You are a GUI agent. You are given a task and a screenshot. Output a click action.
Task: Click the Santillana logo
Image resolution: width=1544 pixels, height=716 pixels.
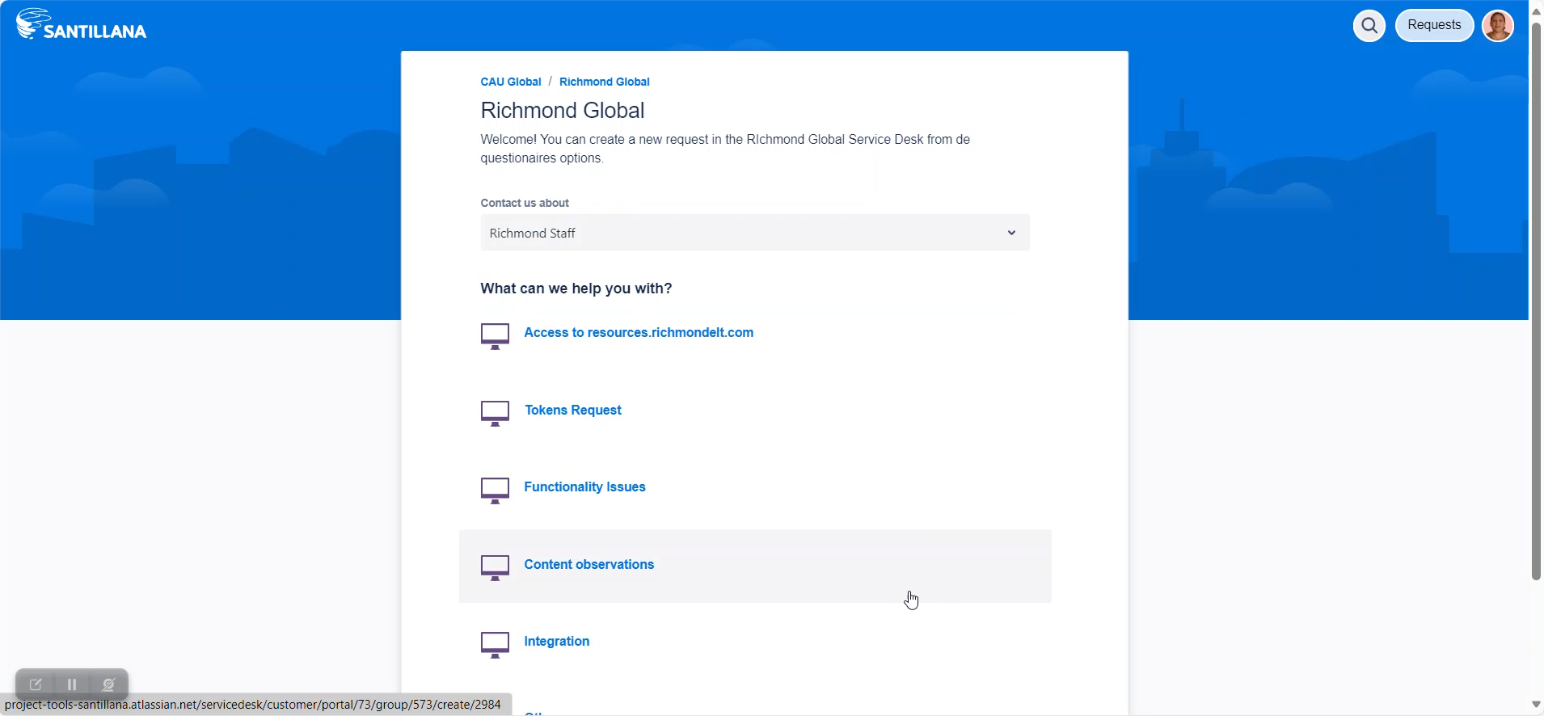(x=82, y=25)
